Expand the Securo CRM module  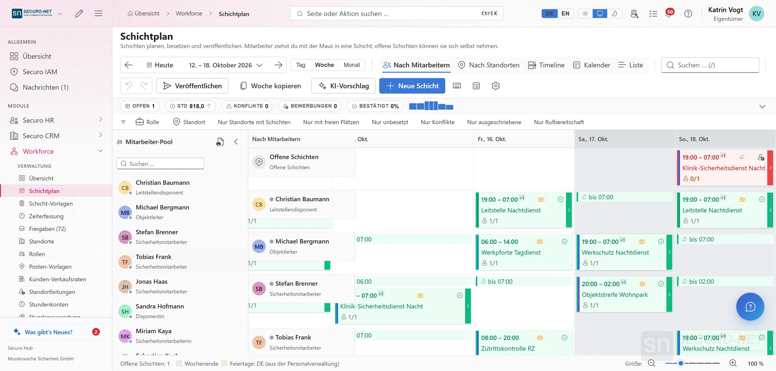pos(101,135)
